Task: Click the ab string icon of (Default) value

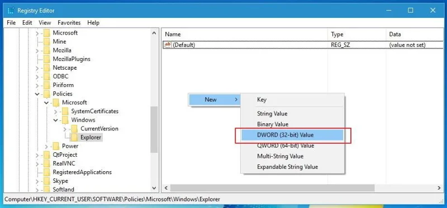Action: (x=168, y=45)
